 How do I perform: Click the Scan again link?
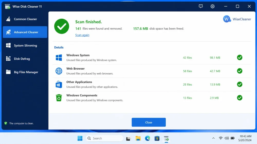point(82,35)
